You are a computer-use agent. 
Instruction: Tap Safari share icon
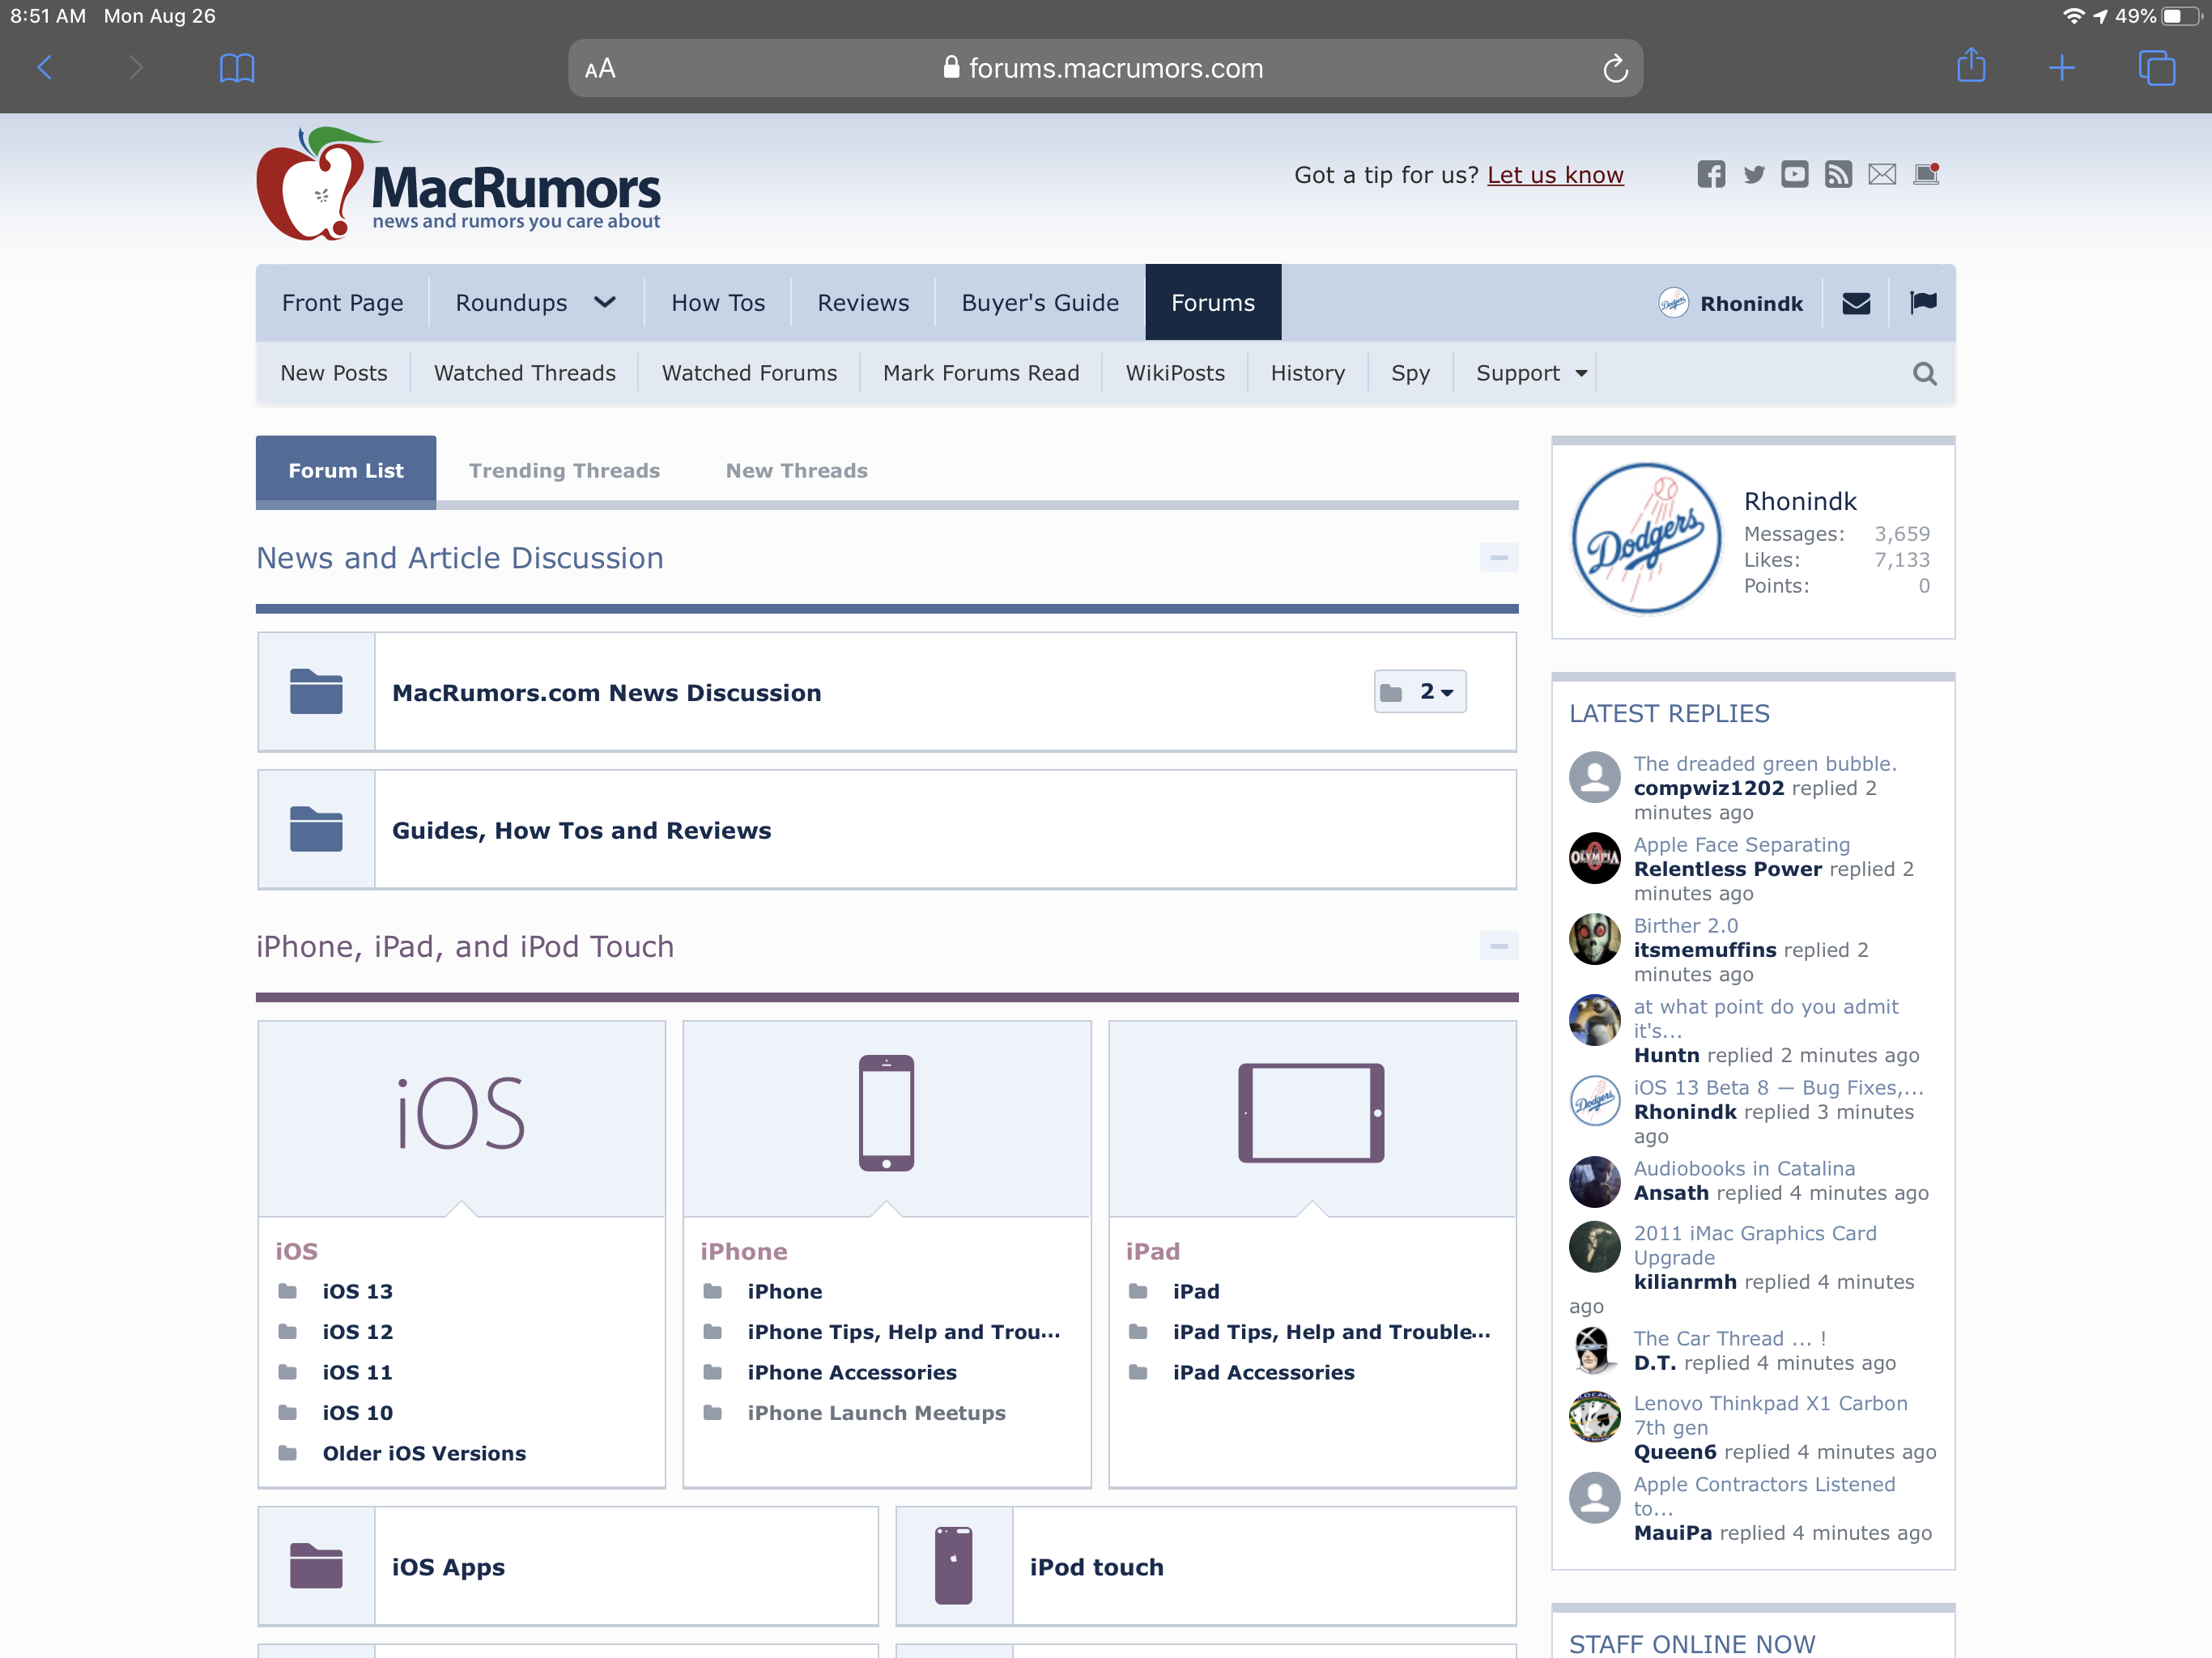point(1971,68)
